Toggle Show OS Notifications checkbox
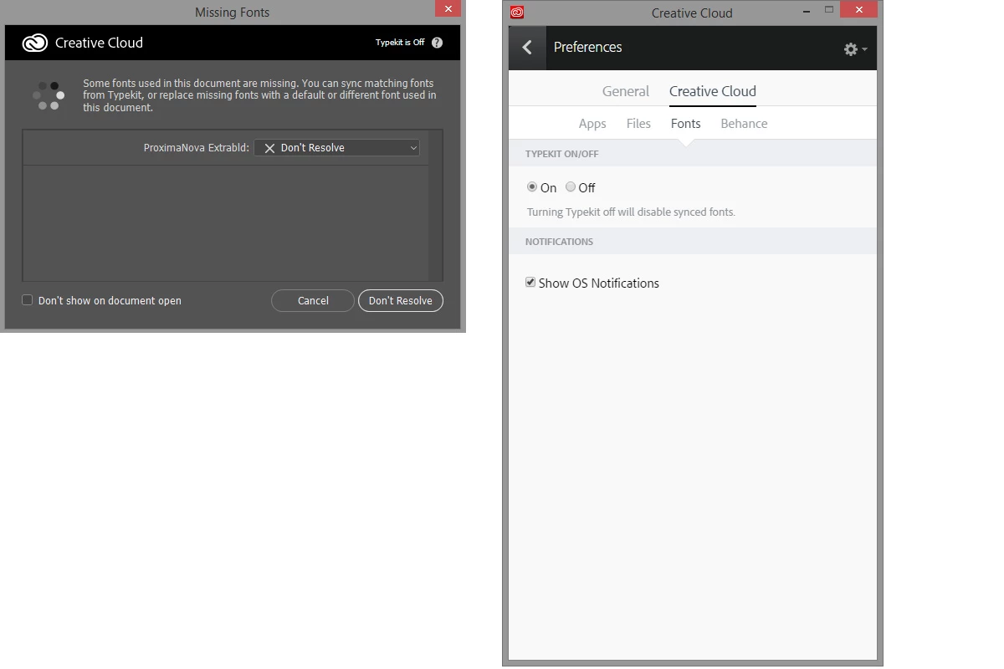This screenshot has height=669, width=1004. (530, 282)
